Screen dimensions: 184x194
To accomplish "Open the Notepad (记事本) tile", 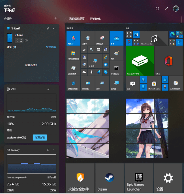I will pyautogui.click(x=88, y=38).
